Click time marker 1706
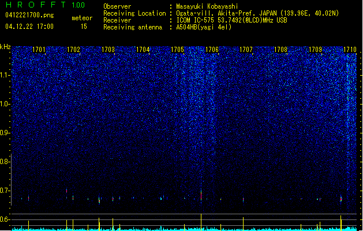The width and height of the screenshot is (363, 231). coord(212,50)
